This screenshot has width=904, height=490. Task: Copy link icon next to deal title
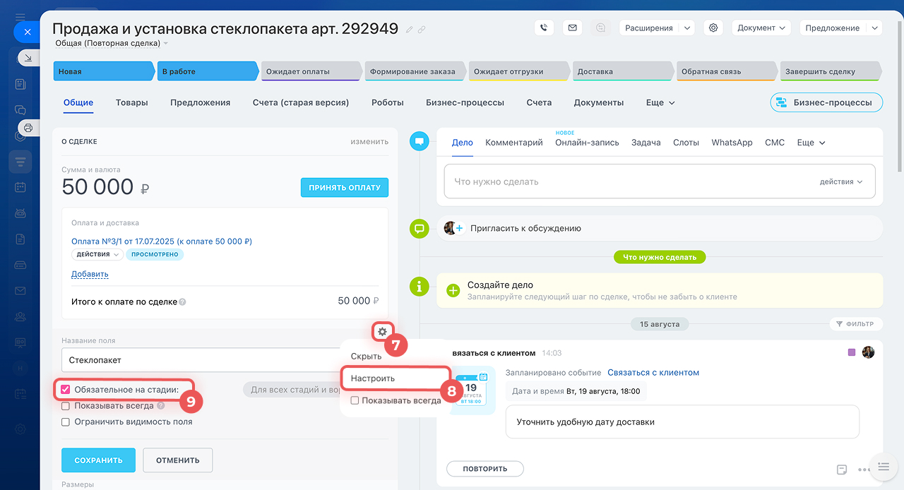coord(422,30)
